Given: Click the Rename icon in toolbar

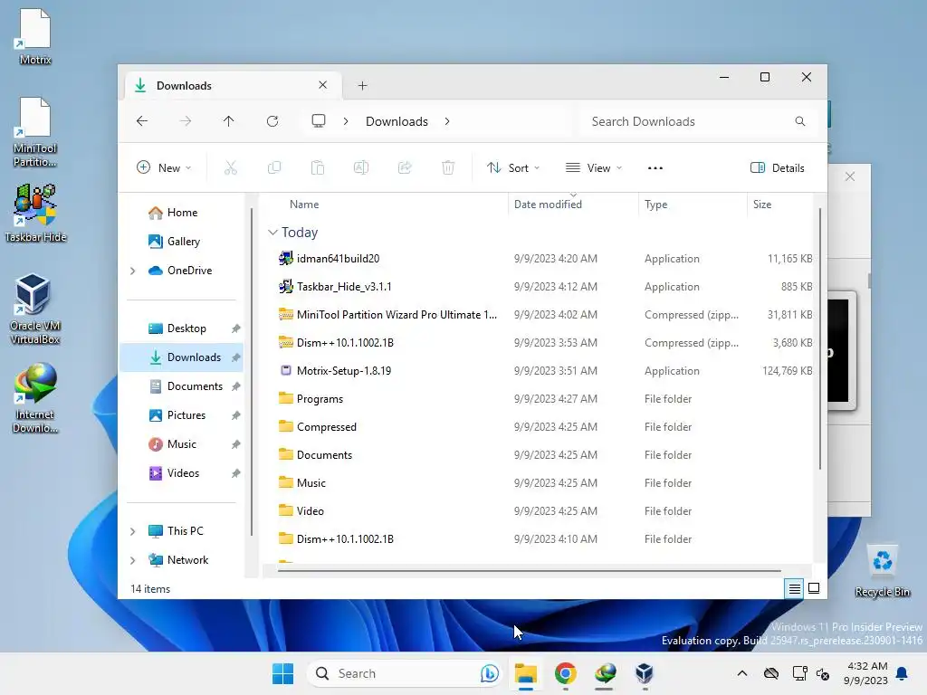Looking at the screenshot, I should point(361,167).
